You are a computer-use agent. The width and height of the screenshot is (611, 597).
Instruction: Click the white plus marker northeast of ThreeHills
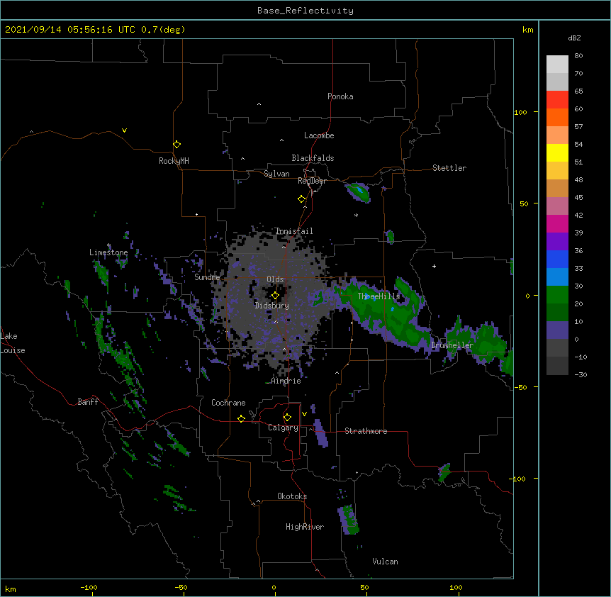coord(434,266)
